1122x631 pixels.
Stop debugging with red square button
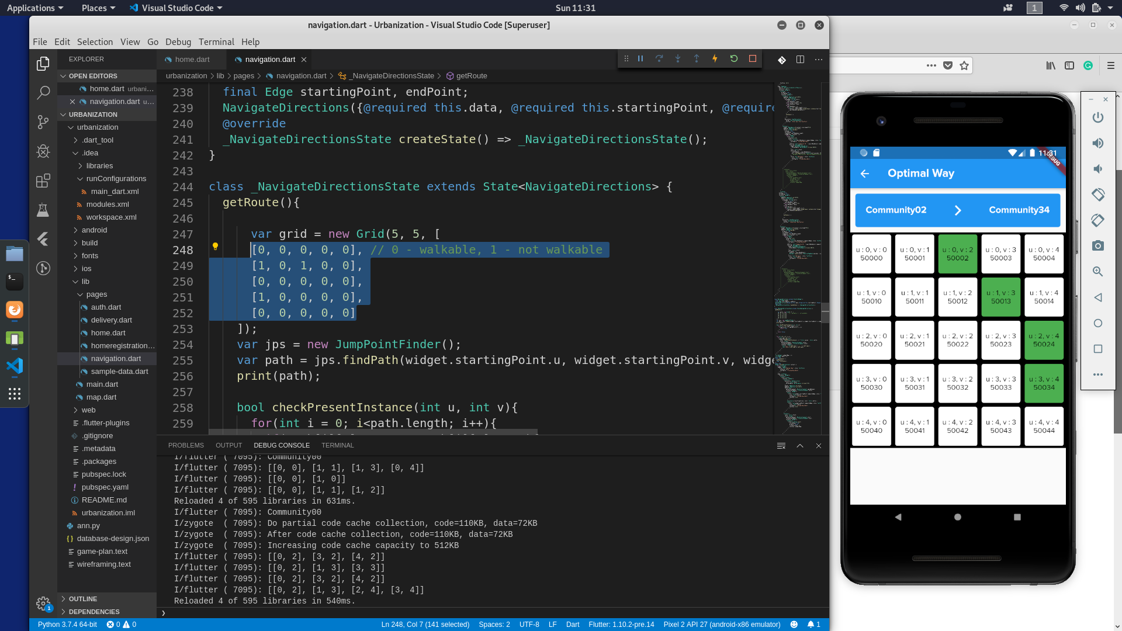coord(753,59)
